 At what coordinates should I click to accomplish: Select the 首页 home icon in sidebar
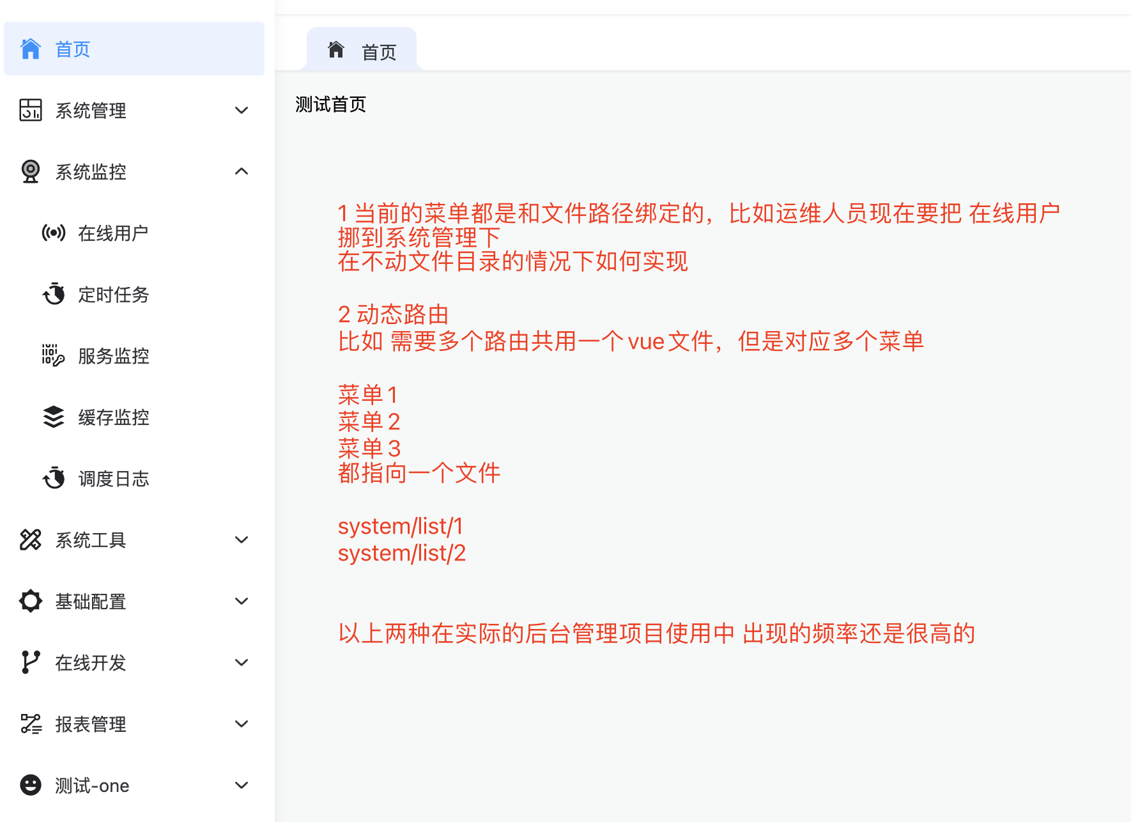point(29,48)
